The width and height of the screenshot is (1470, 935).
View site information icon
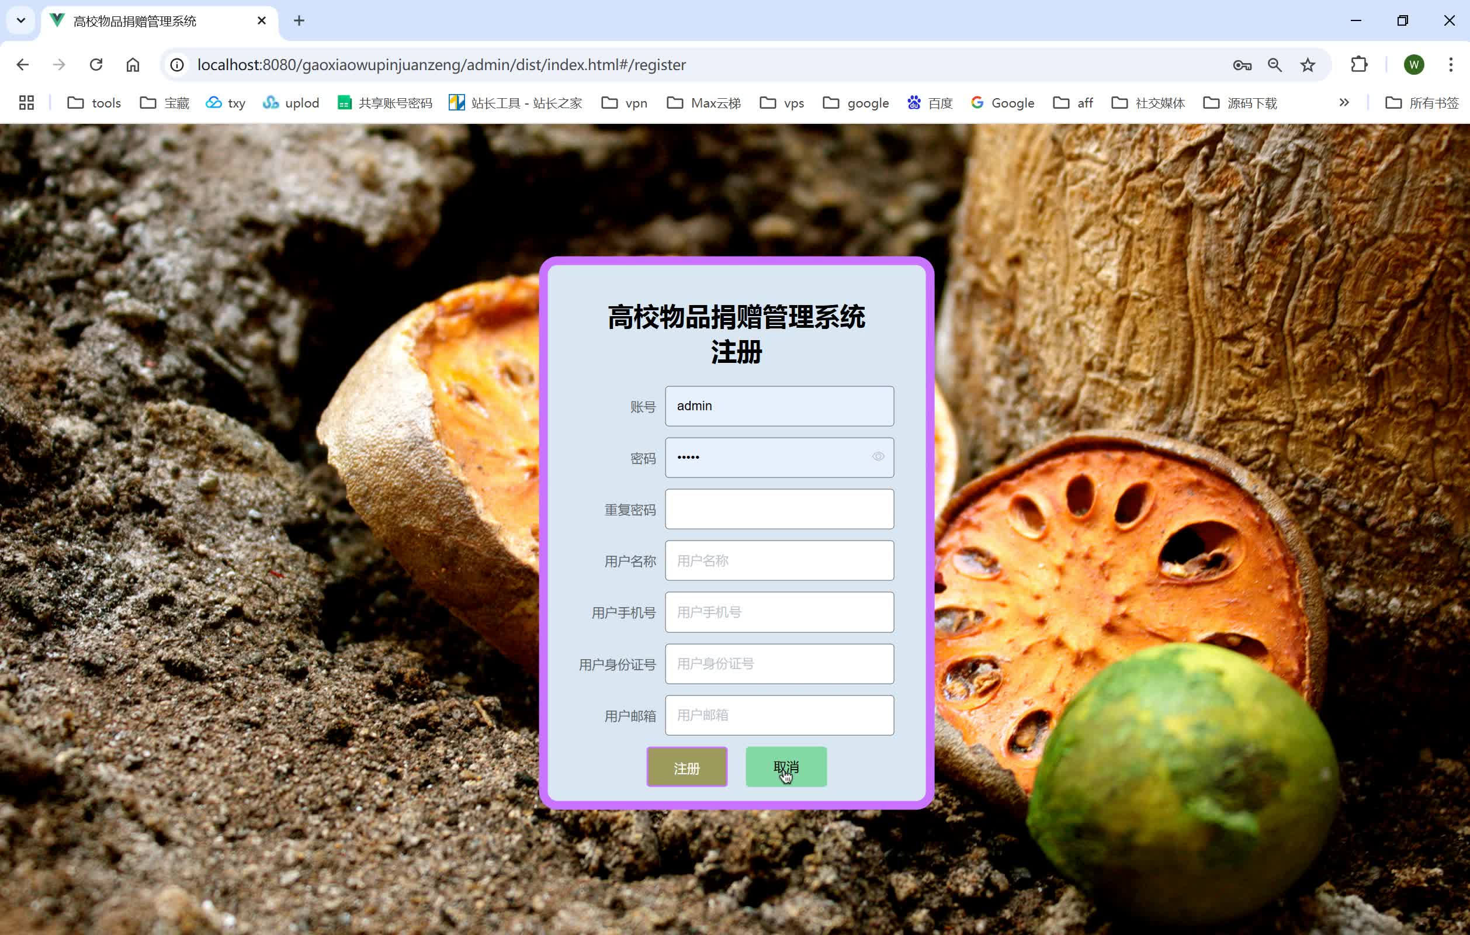(177, 65)
